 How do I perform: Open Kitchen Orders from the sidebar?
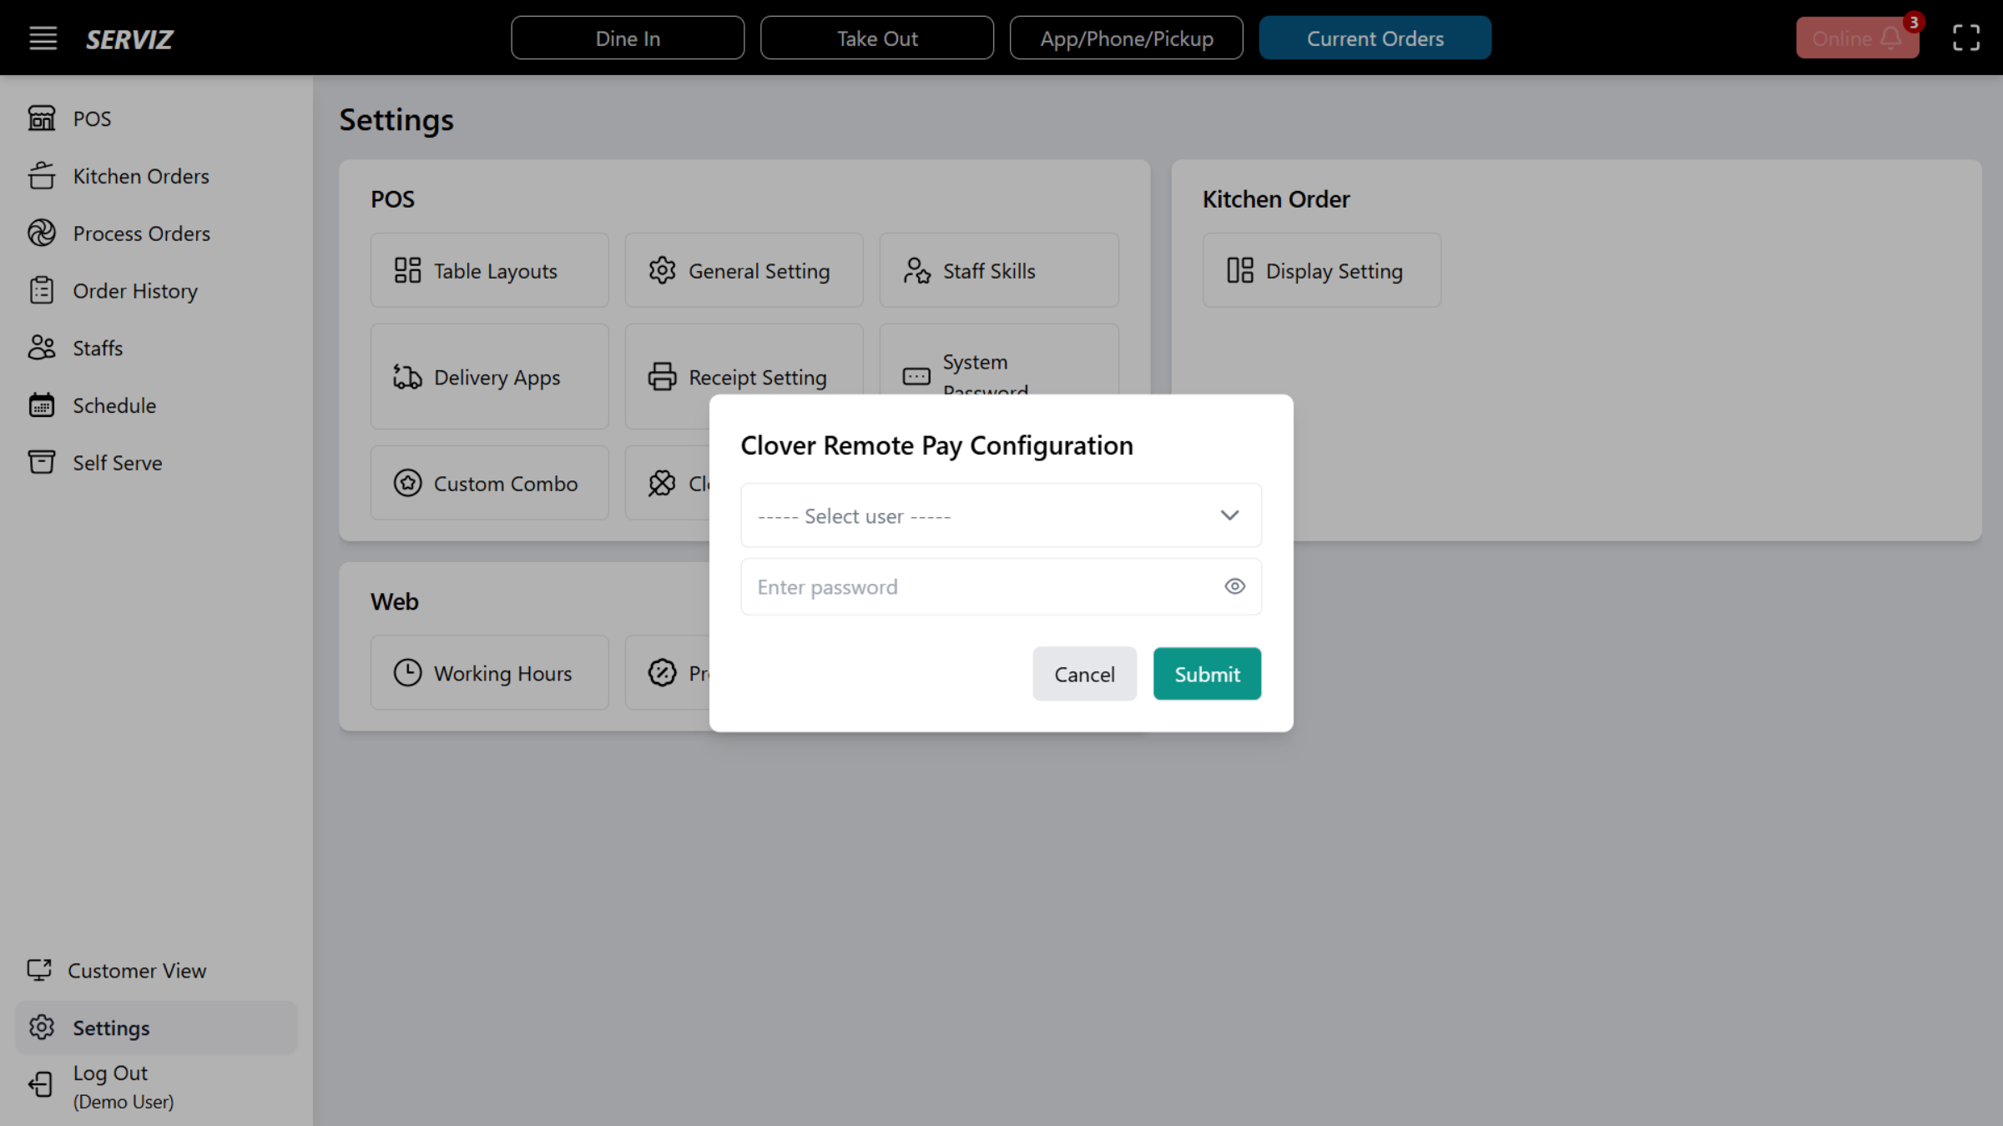point(42,176)
